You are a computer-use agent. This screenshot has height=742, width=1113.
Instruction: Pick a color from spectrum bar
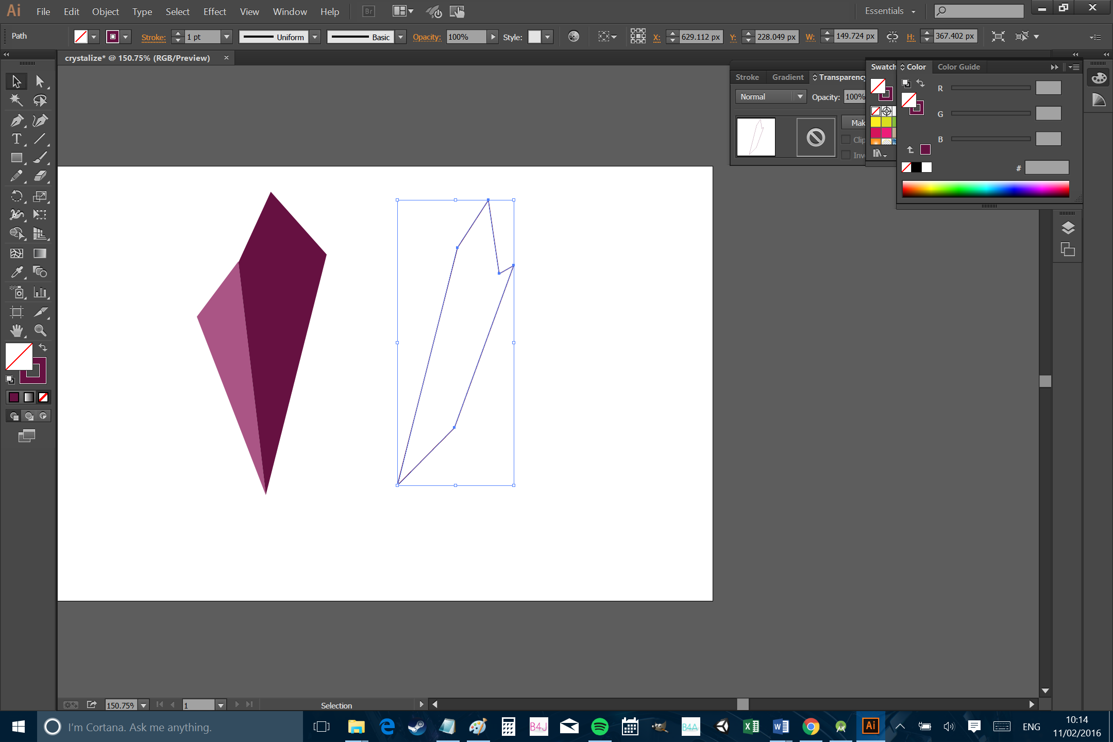click(985, 189)
